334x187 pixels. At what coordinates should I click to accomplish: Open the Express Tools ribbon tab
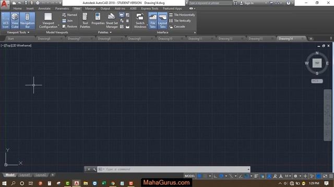(150, 8)
